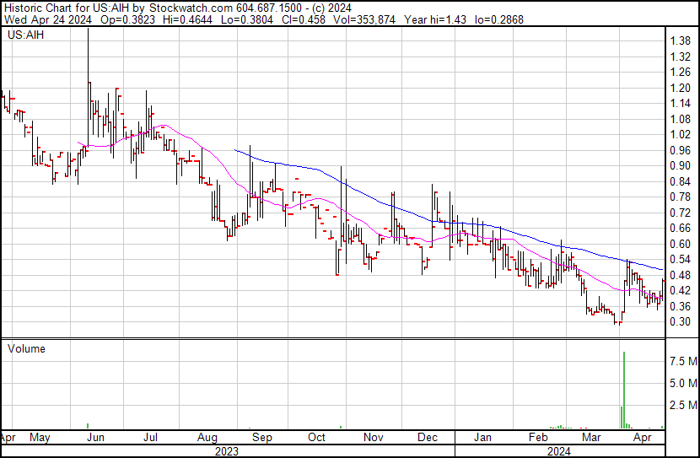Screen dimensions: 700x458
Task: Select the 2023 year label
Action: (227, 451)
